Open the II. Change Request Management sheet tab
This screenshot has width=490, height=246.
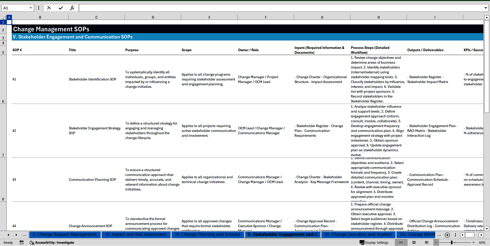(65, 235)
